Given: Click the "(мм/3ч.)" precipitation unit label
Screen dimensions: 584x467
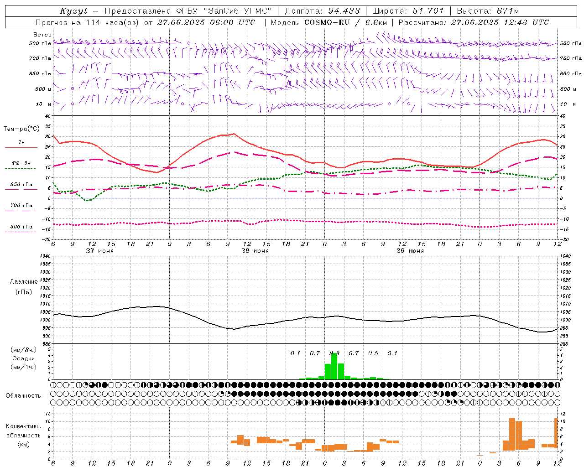Looking at the screenshot, I should (23, 350).
